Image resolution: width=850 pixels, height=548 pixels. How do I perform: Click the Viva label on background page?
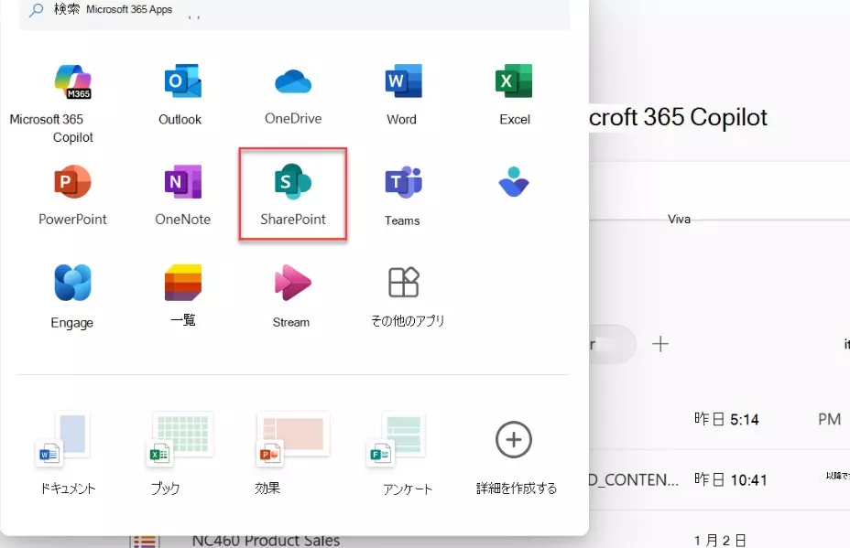pyautogui.click(x=679, y=220)
